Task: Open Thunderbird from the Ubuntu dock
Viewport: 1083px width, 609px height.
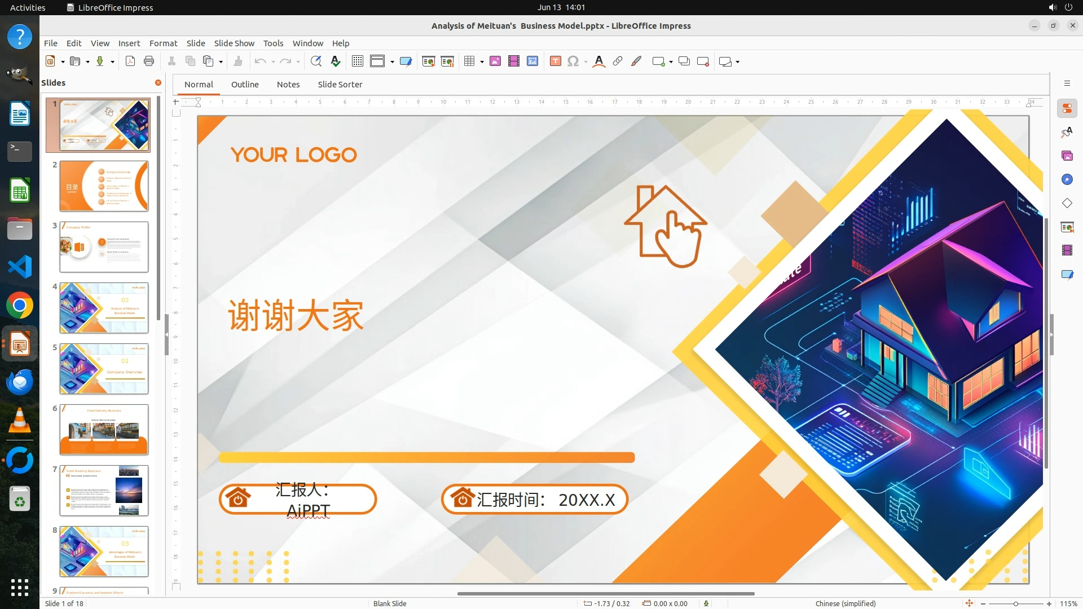Action: (x=20, y=383)
